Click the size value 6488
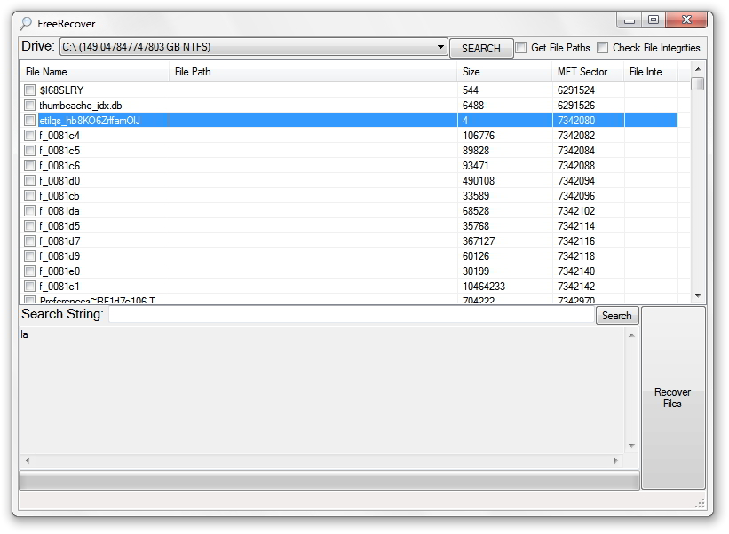 coord(472,106)
